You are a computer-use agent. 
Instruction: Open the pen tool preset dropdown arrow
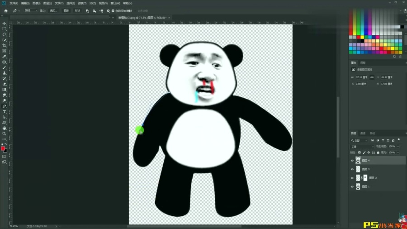[19, 11]
